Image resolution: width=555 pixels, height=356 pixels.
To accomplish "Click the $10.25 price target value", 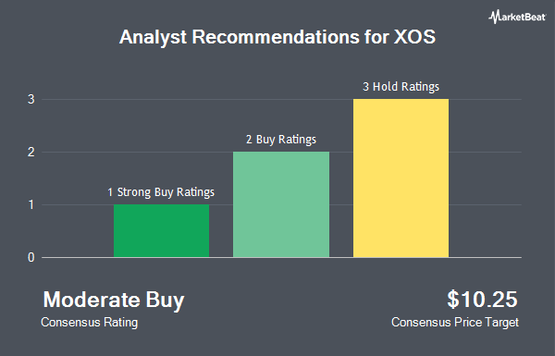I will (482, 300).
